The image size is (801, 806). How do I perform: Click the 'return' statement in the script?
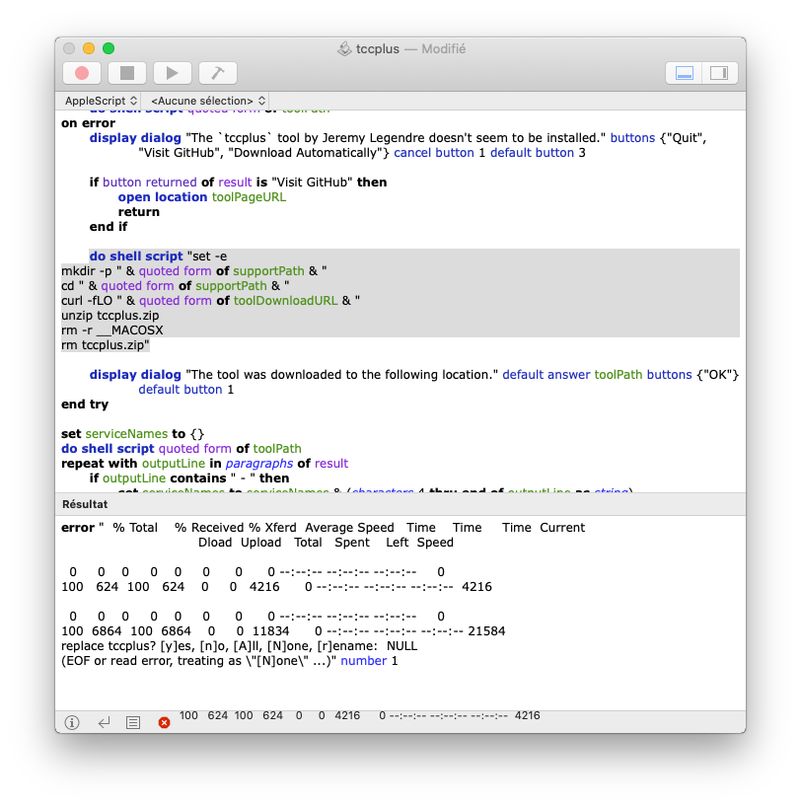pos(139,212)
